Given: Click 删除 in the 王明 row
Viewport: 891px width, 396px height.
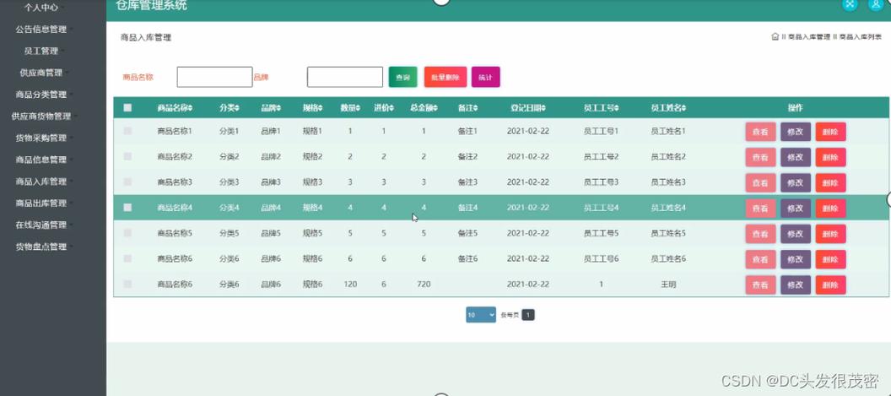Looking at the screenshot, I should [831, 285].
